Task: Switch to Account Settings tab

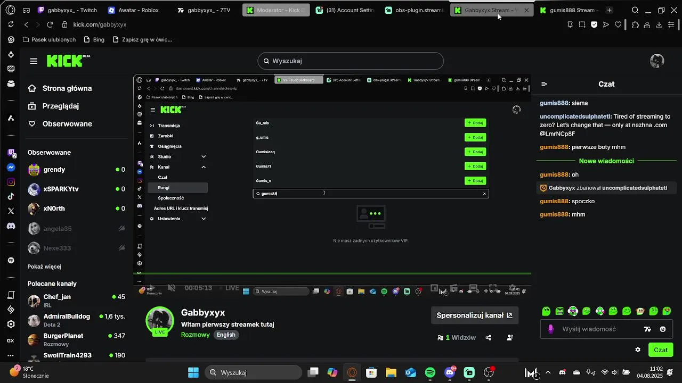Action: 345,10
